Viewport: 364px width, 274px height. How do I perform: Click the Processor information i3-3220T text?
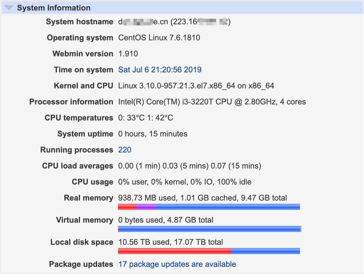coord(212,102)
